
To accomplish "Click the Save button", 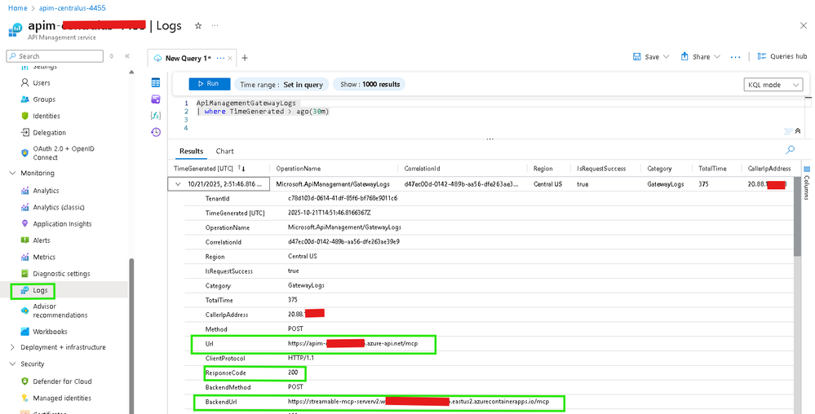I will [x=646, y=56].
